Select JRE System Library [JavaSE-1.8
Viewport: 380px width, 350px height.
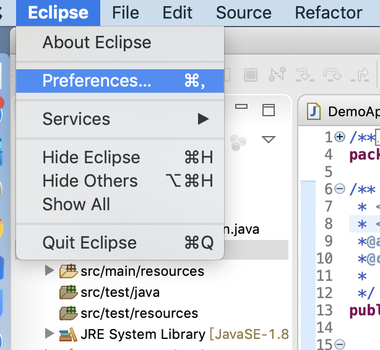[x=184, y=335]
